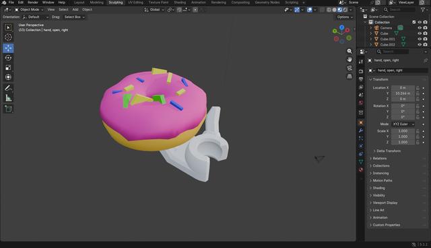Open the Output properties tab
The width and height of the screenshot is (431, 248).
point(361,79)
